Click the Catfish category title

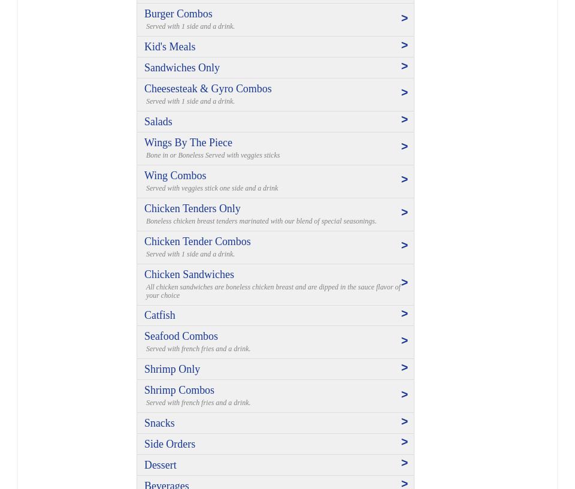pyautogui.click(x=160, y=315)
